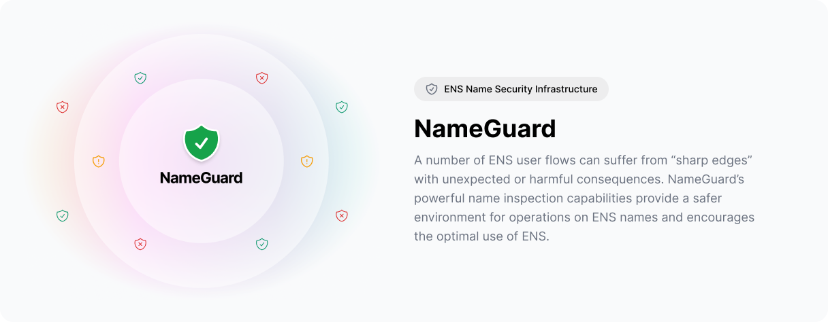The height and width of the screenshot is (322, 828).
Task: Click the large green checkmark shield logo
Action: point(202,143)
